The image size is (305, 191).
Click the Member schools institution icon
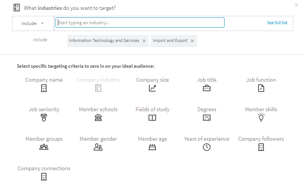[x=98, y=118]
